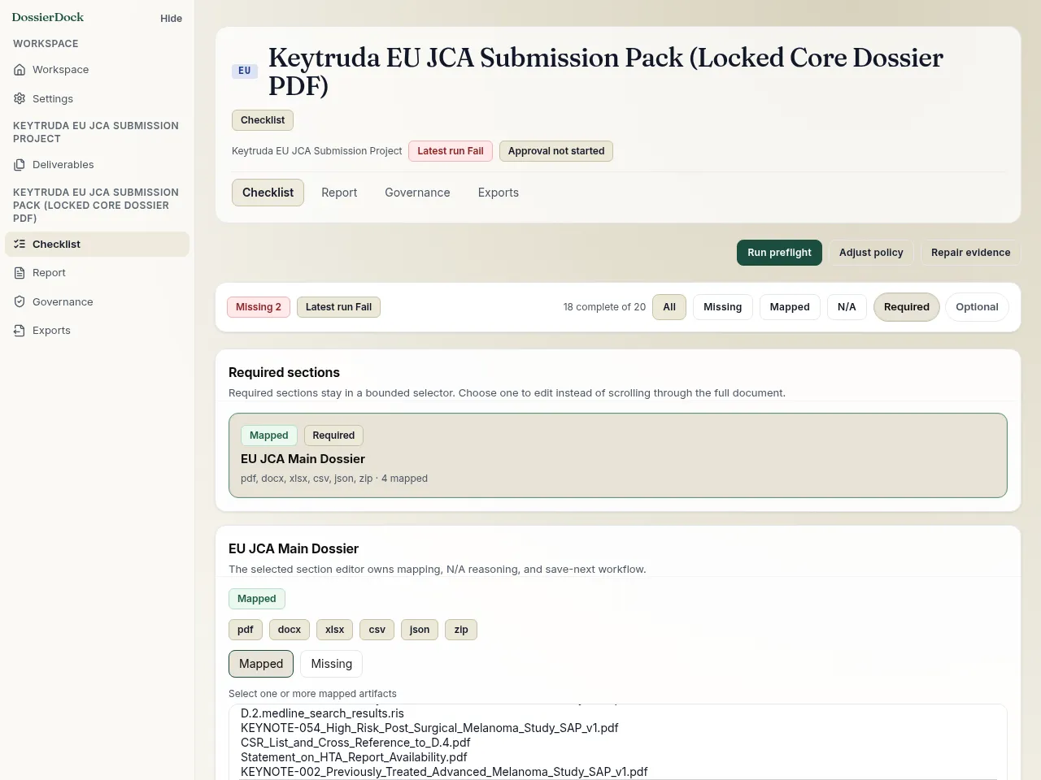Hide the sidebar navigation
Image resolution: width=1041 pixels, height=780 pixels.
tap(171, 18)
